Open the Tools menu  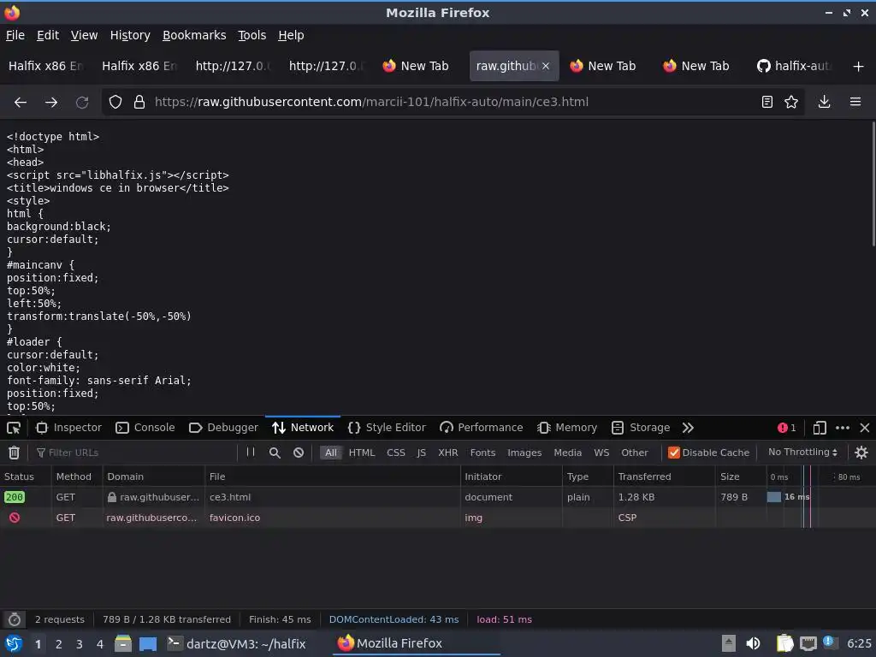252,35
